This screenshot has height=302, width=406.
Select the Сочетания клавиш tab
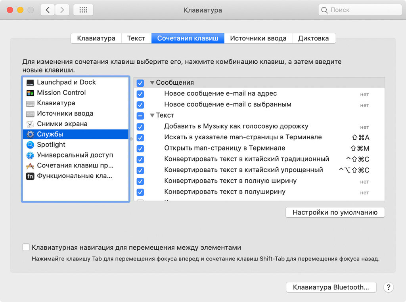tap(188, 38)
